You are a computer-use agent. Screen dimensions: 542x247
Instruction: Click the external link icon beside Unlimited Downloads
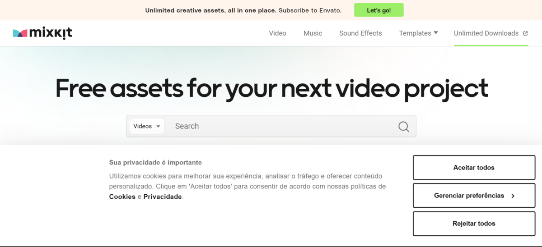tap(525, 33)
